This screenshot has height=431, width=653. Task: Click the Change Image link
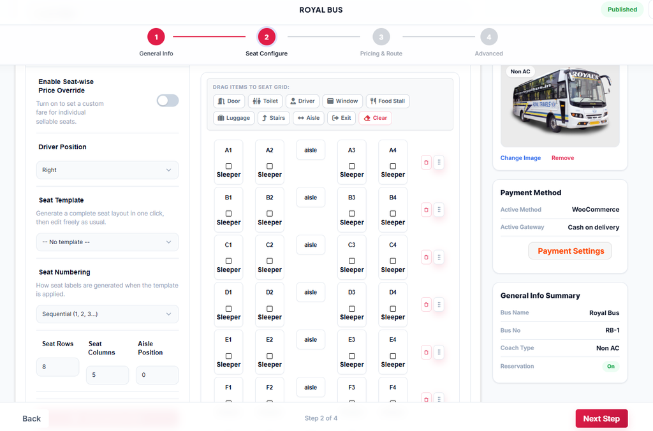[520, 158]
